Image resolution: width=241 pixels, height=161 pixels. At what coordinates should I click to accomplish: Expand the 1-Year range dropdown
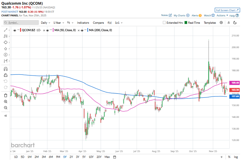click(58, 23)
